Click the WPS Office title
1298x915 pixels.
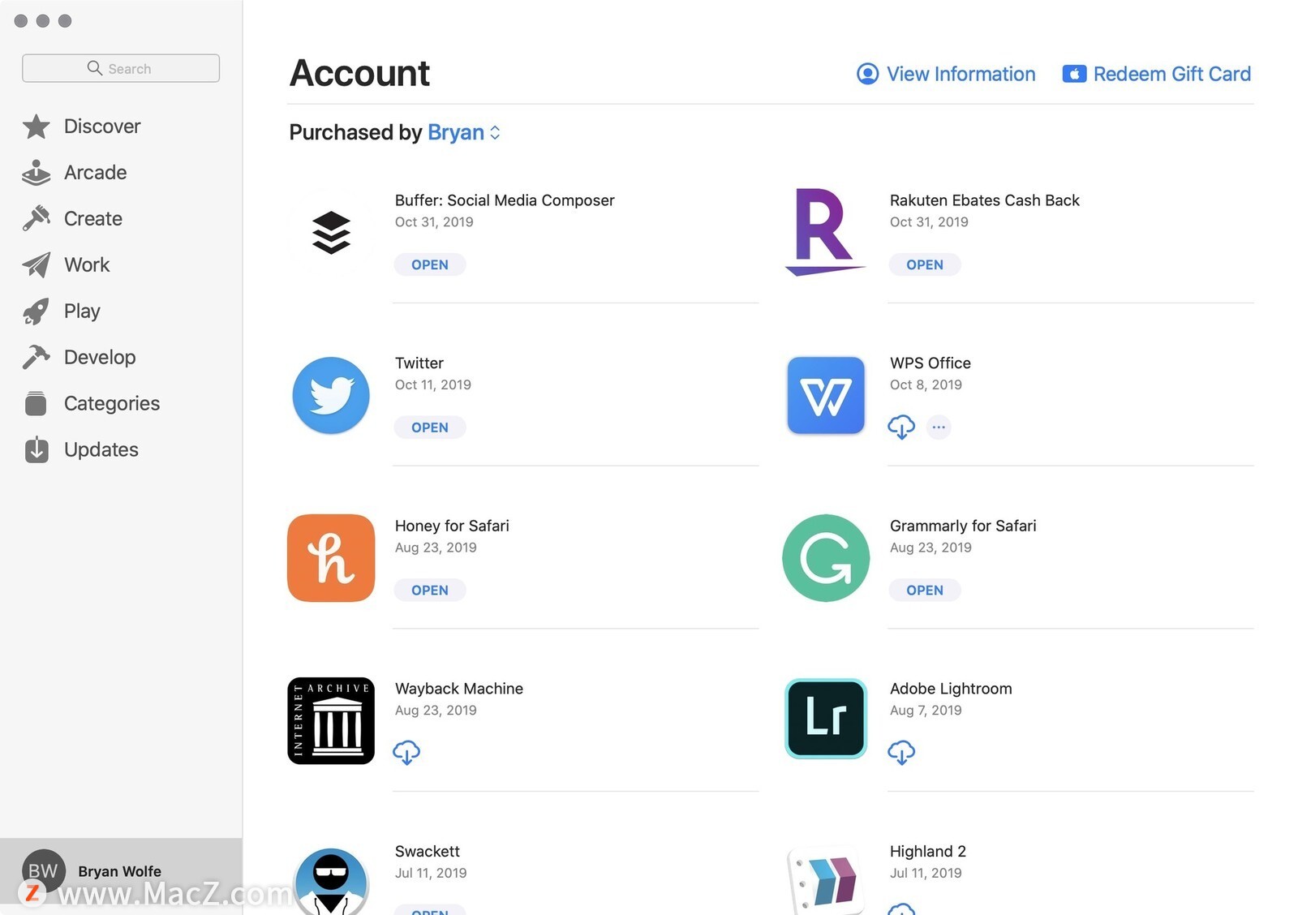pos(931,363)
